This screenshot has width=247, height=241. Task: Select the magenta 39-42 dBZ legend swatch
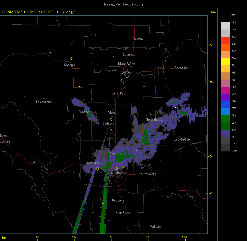[x=225, y=90]
